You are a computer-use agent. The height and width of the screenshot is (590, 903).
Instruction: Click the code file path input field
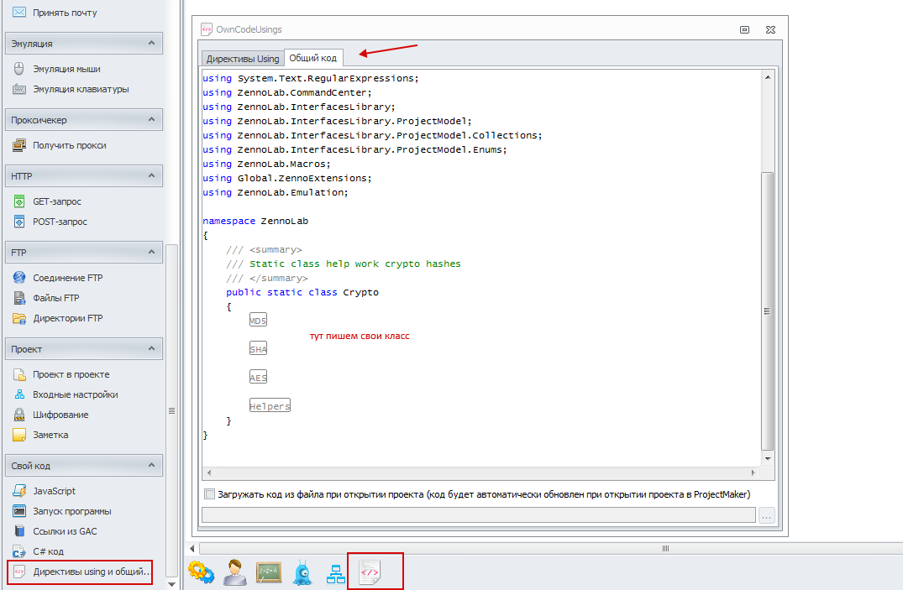point(479,515)
